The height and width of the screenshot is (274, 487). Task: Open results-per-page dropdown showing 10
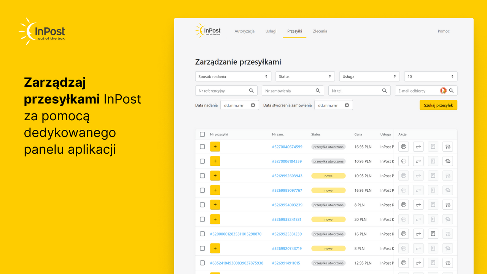pos(431,76)
